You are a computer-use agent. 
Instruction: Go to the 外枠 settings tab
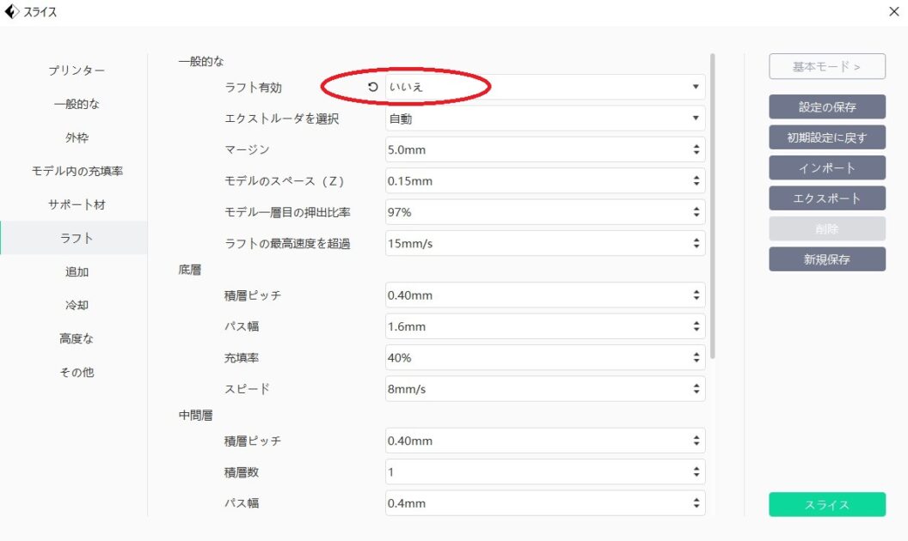(x=77, y=137)
